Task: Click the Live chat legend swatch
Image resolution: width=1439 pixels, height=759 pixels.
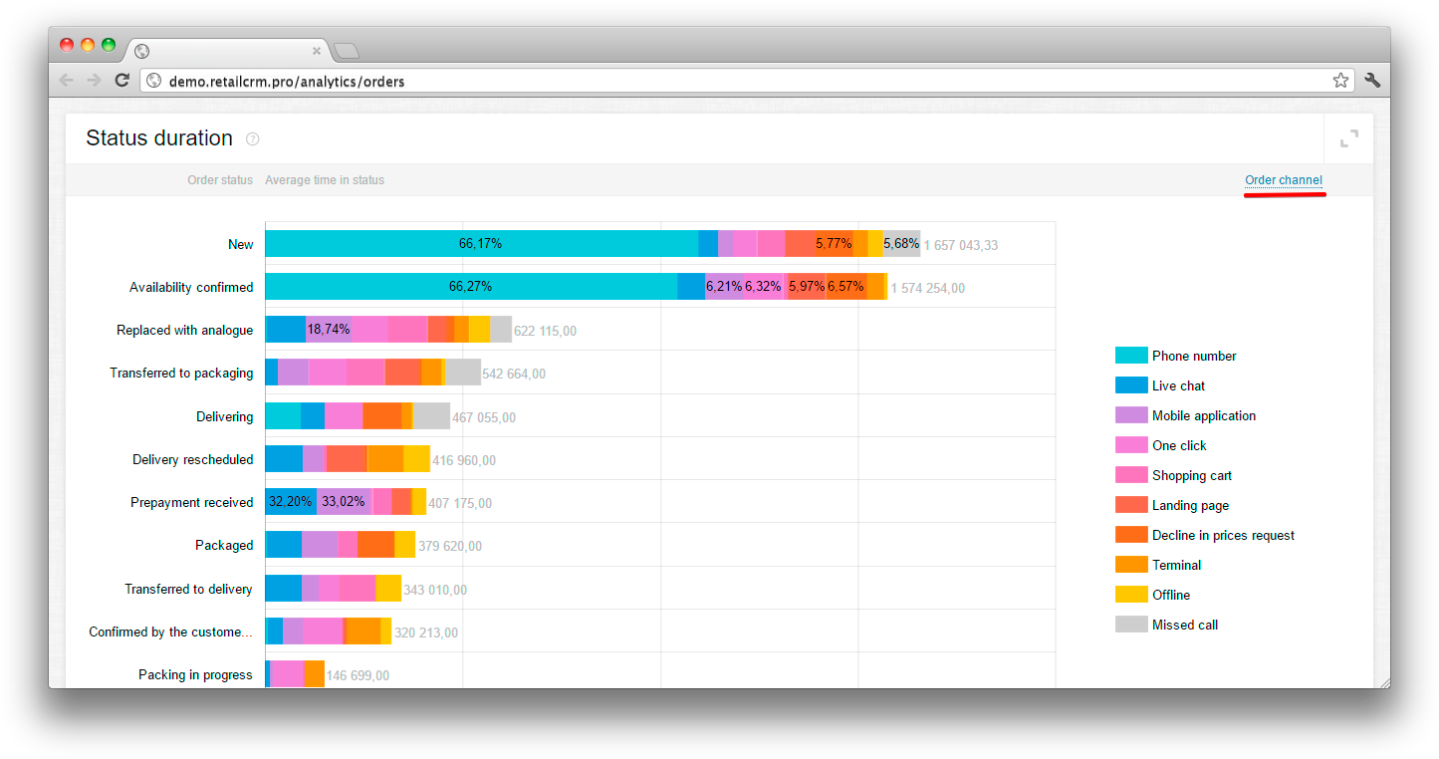Action: click(1131, 385)
